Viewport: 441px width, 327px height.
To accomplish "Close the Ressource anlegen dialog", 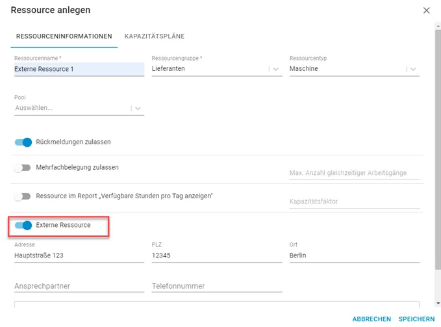I will click(x=426, y=10).
